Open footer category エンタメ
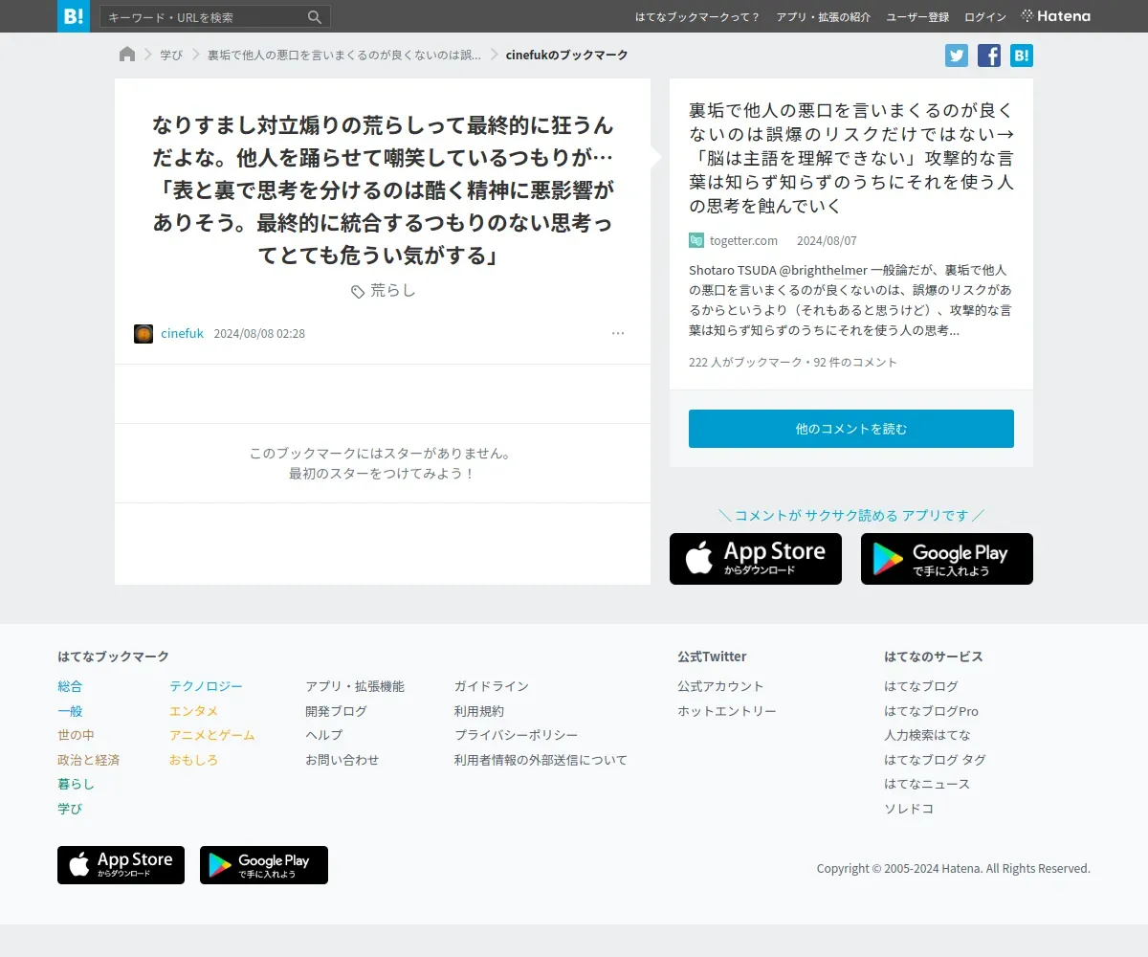This screenshot has width=1148, height=957. tap(194, 711)
